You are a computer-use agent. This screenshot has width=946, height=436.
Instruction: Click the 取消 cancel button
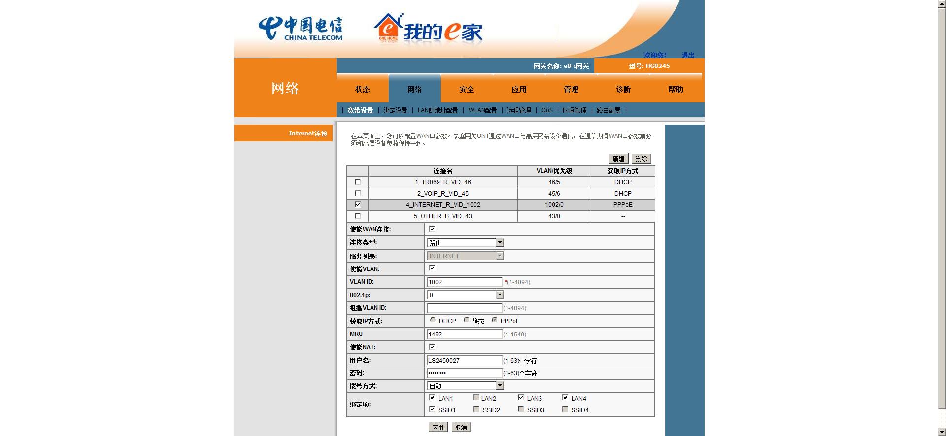[461, 427]
